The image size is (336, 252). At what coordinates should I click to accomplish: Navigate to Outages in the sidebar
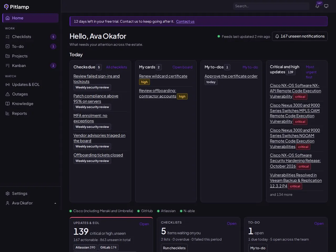(30, 94)
